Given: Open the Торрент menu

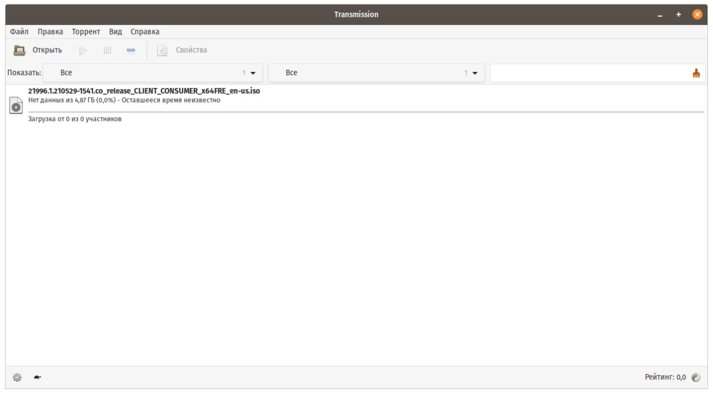Looking at the screenshot, I should pos(86,32).
